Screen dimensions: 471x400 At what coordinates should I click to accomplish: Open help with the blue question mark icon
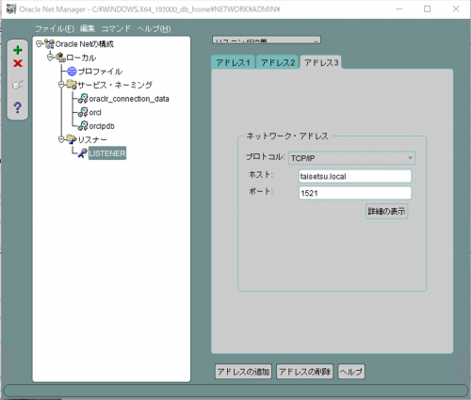coord(18,107)
